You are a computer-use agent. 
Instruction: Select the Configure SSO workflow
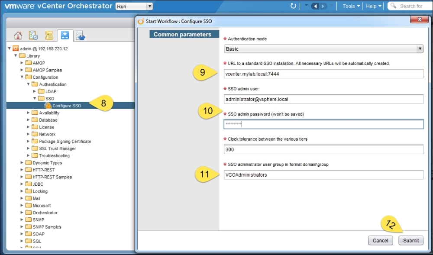coord(66,106)
